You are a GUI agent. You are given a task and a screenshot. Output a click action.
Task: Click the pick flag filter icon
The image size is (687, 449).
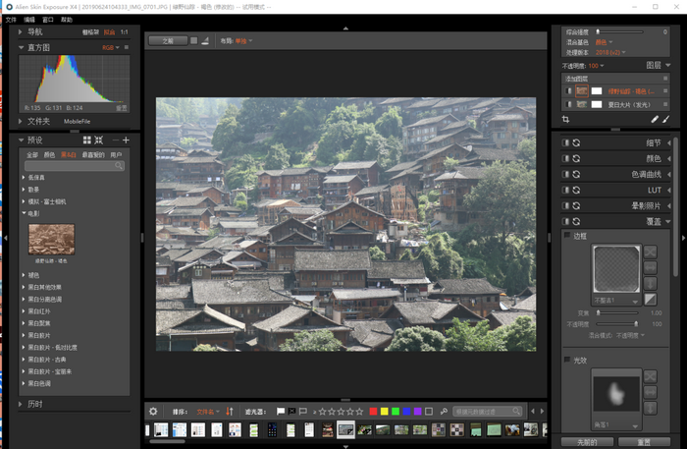coord(281,411)
